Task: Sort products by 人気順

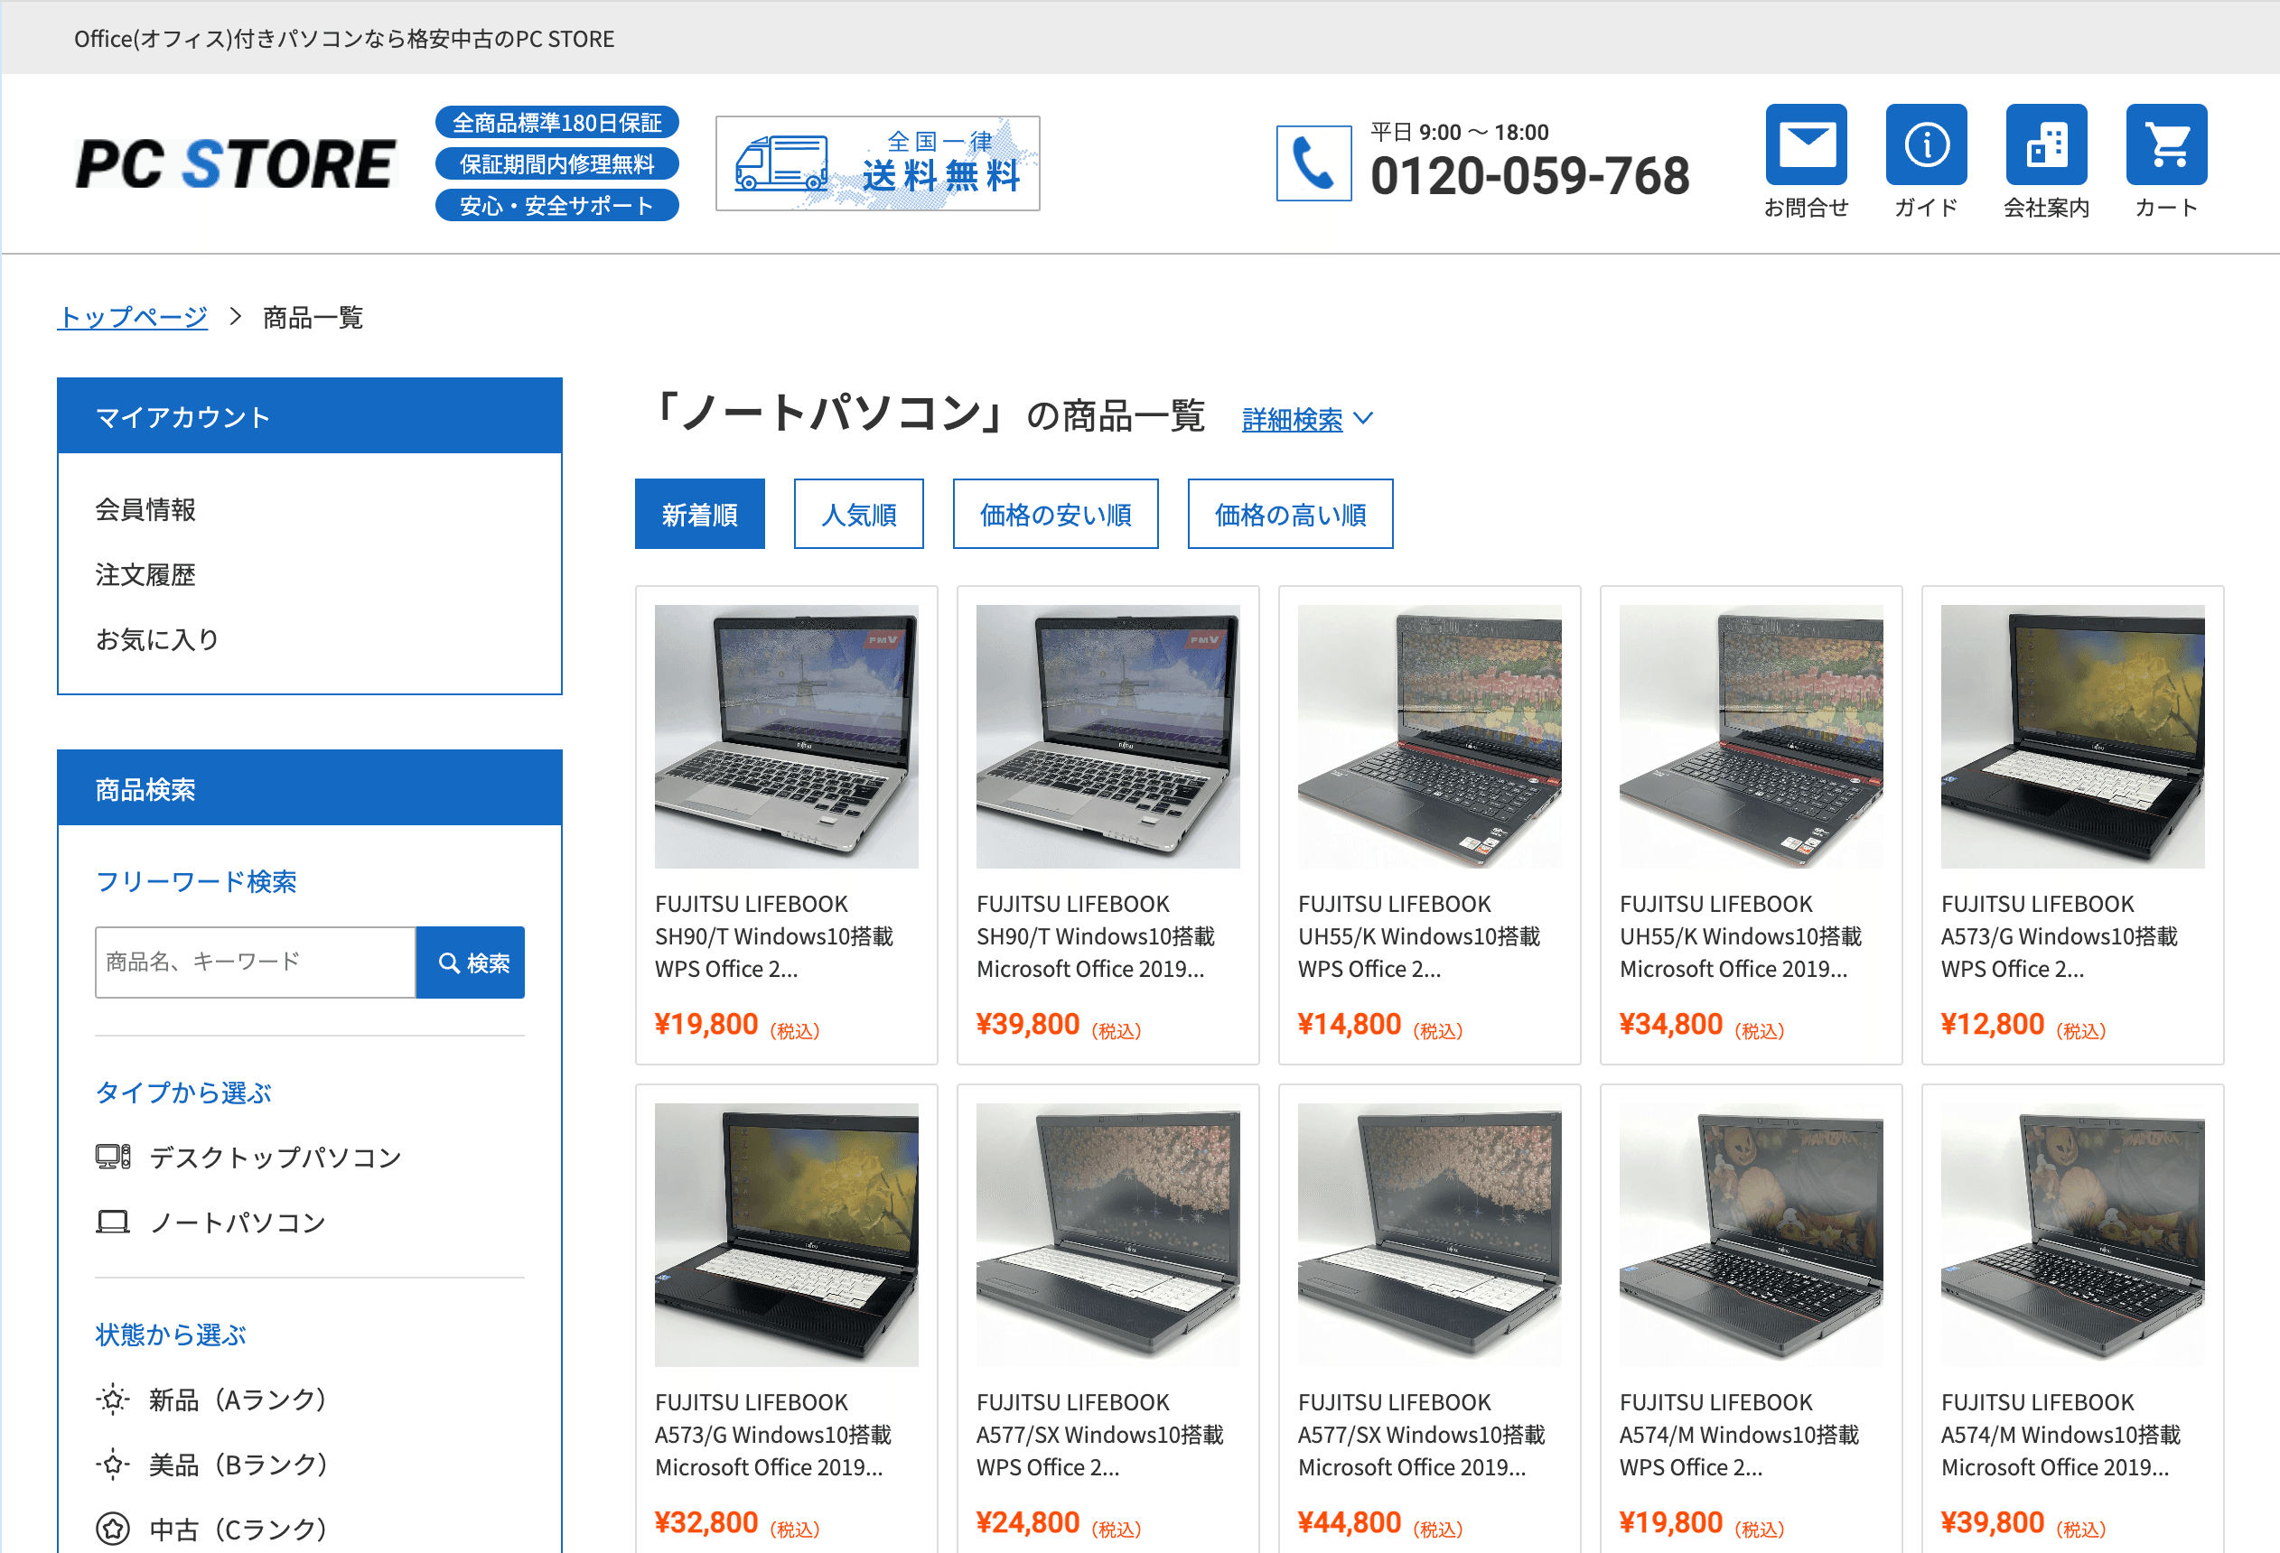Action: pyautogui.click(x=858, y=514)
